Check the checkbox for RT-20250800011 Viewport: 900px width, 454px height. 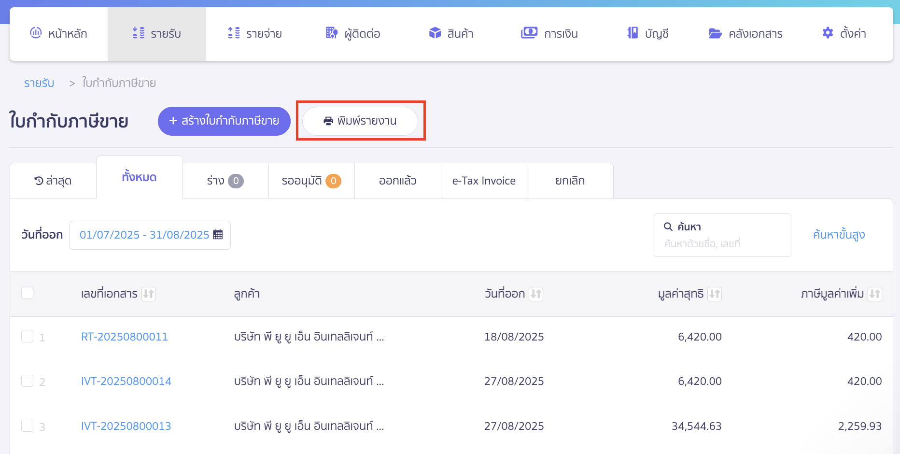[27, 336]
